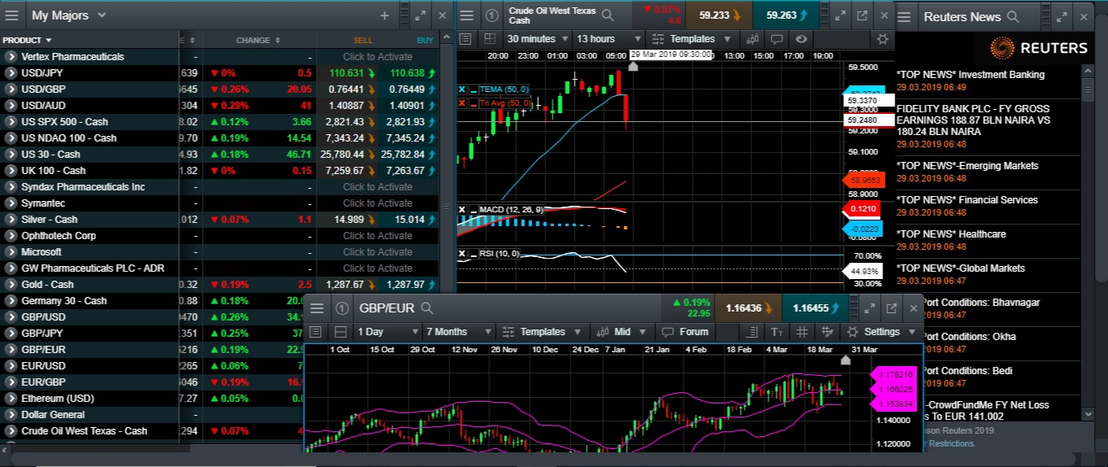This screenshot has width=1108, height=467.
Task: Click GBP/EUR buy price 1.16455
Action: point(815,308)
